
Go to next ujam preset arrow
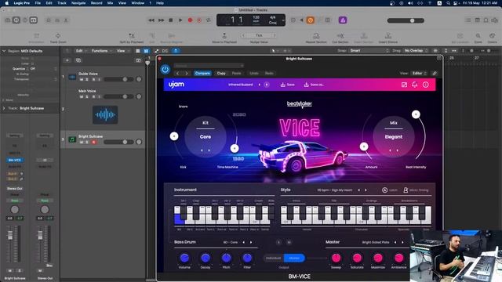267,85
